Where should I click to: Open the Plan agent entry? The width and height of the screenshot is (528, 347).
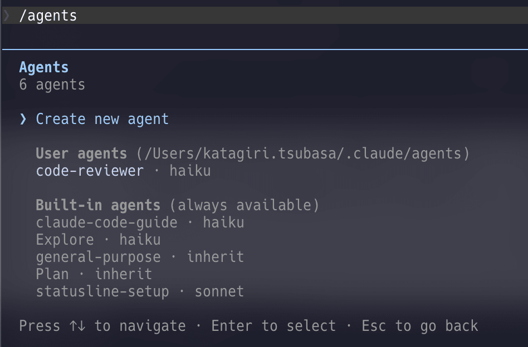52,274
